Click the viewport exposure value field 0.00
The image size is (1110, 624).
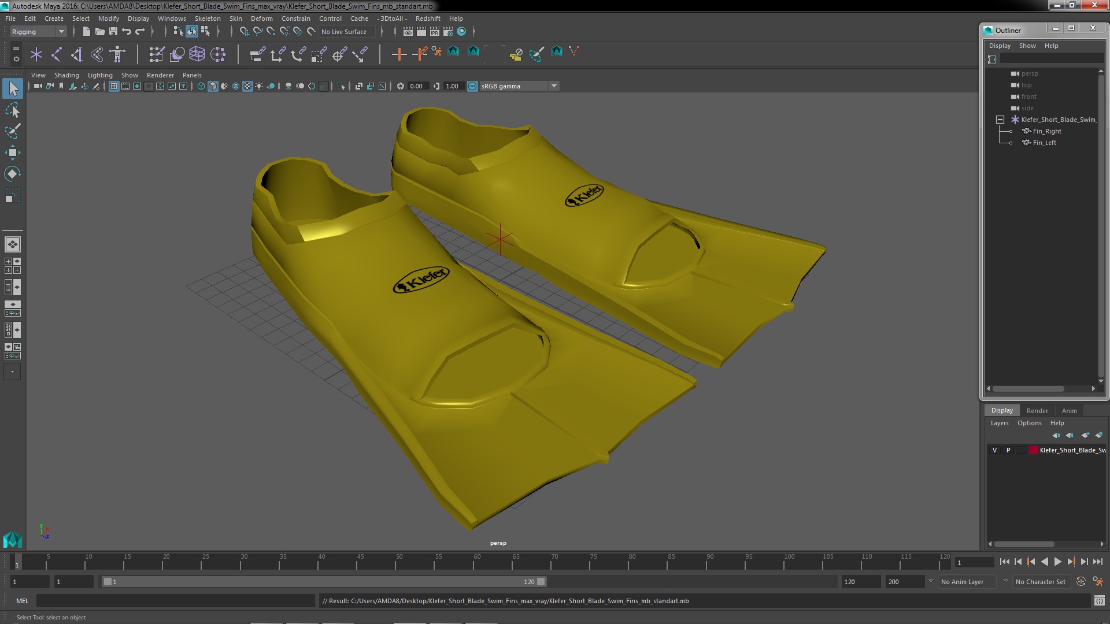(417, 86)
